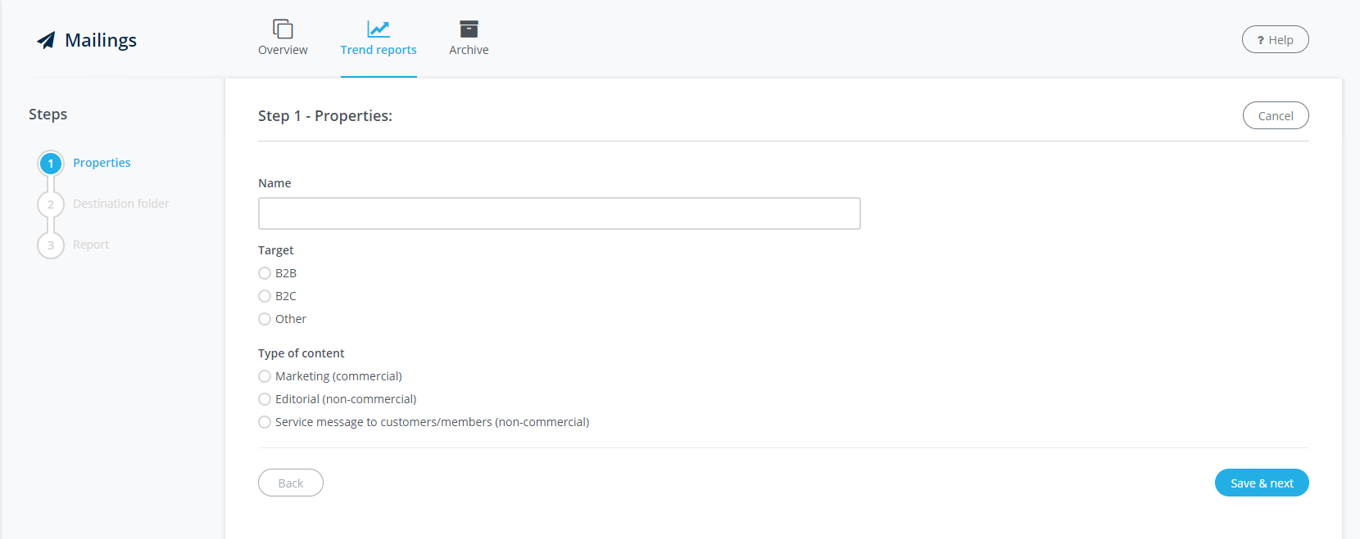
Task: Focus the Name input field
Action: tap(560, 213)
